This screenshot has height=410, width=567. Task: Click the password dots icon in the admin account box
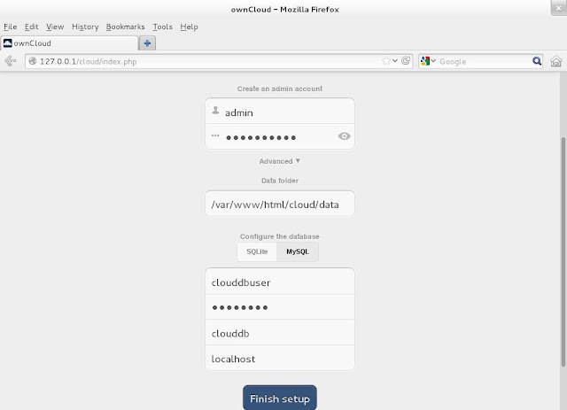tap(215, 136)
